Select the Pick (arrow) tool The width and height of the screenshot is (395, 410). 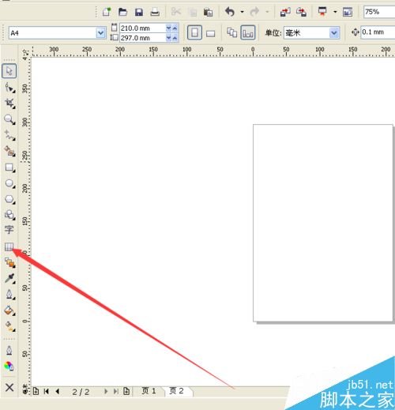click(x=9, y=71)
